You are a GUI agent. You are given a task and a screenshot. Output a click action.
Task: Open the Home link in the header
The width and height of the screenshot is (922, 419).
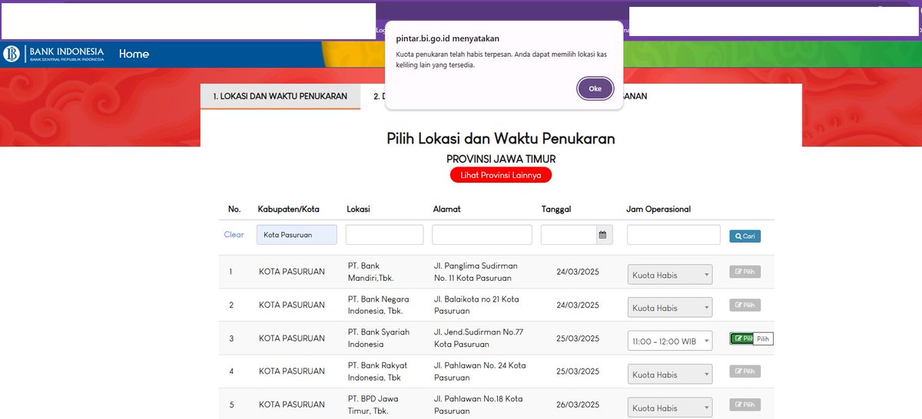[134, 54]
